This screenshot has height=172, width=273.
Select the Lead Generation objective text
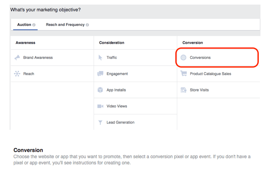click(120, 123)
